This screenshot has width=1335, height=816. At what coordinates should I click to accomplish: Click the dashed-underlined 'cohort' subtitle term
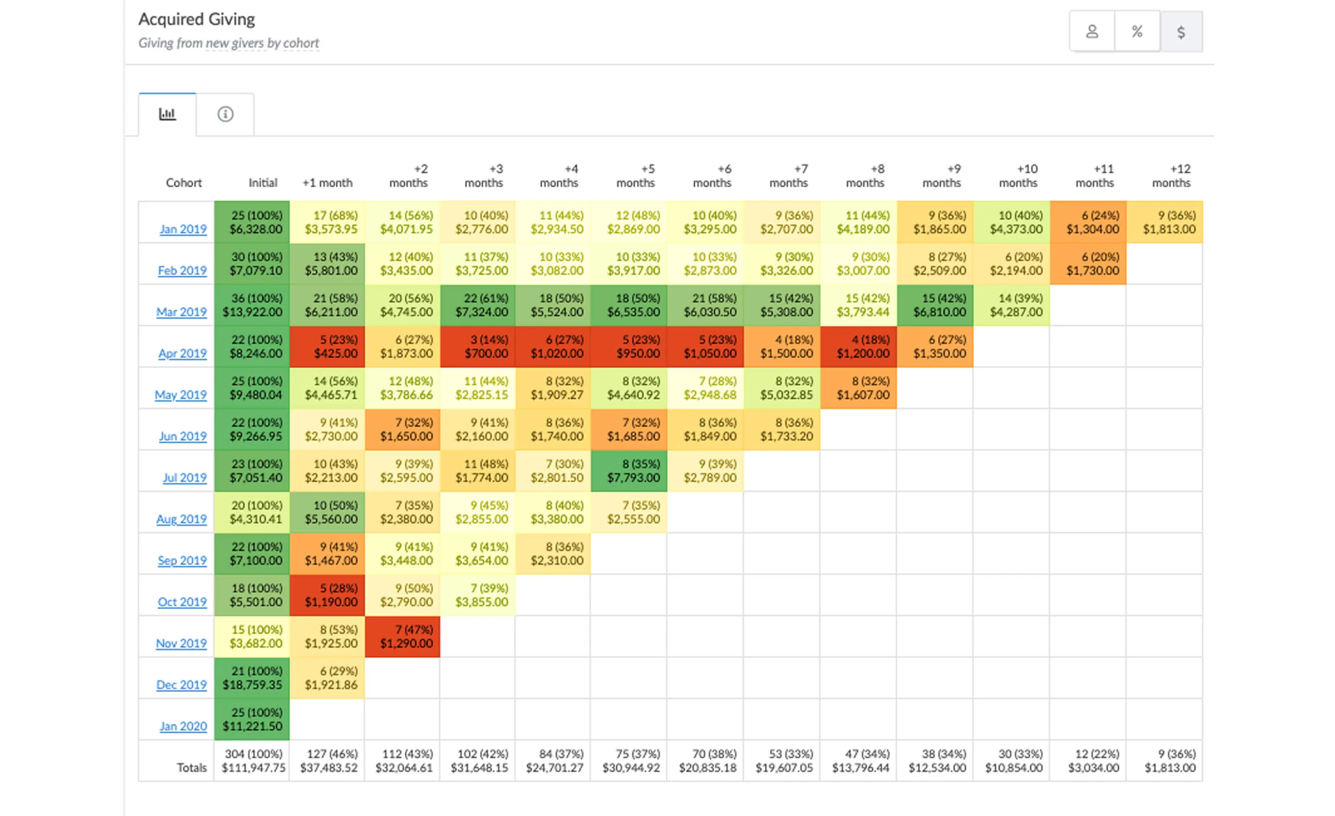pyautogui.click(x=301, y=43)
